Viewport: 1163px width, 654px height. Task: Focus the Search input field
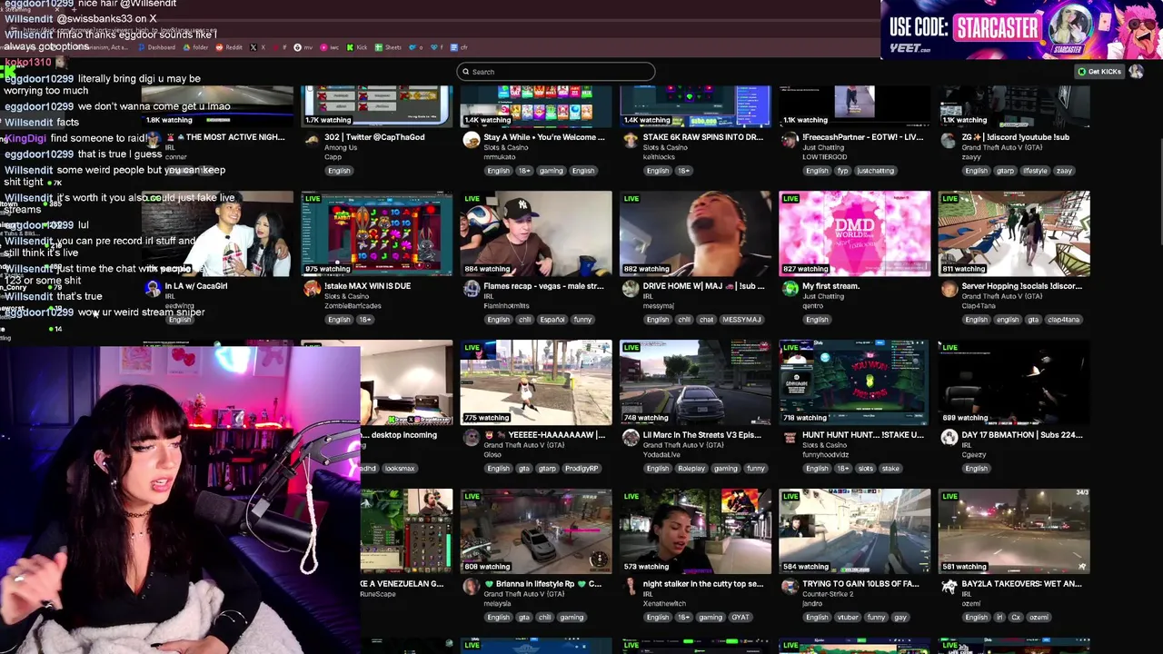click(x=556, y=72)
